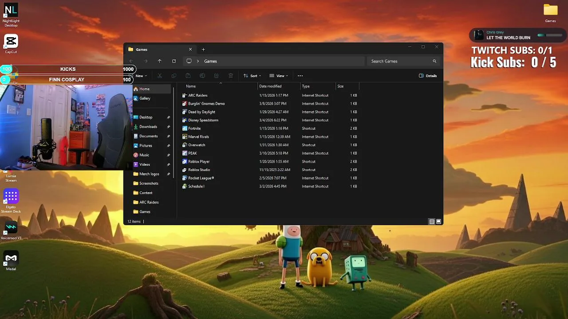Screen dimensions: 568x319
Task: Click the Forward navigation arrow
Action: (146, 61)
